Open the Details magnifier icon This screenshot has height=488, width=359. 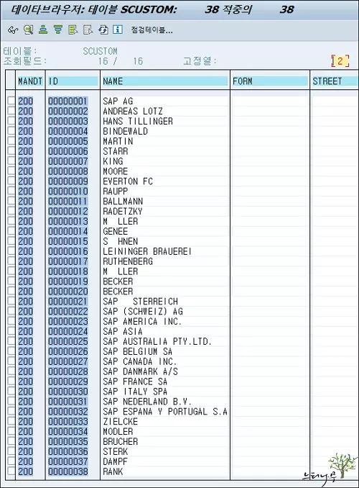tap(28, 30)
